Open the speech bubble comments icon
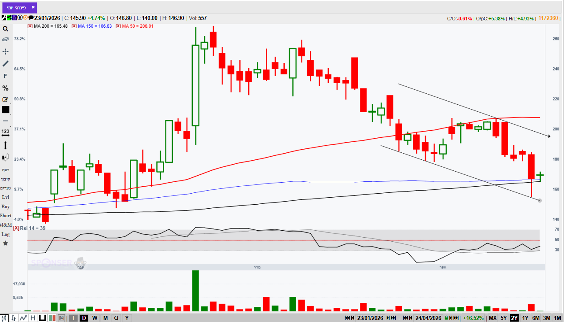Screen dimensions: 564x322 point(31,18)
